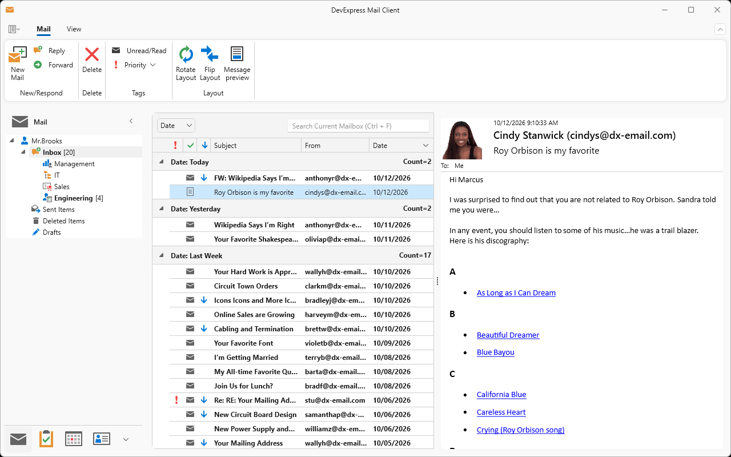Screen dimensions: 731x457
Task: Expand navigation options chevron at bottom
Action: tap(126, 439)
